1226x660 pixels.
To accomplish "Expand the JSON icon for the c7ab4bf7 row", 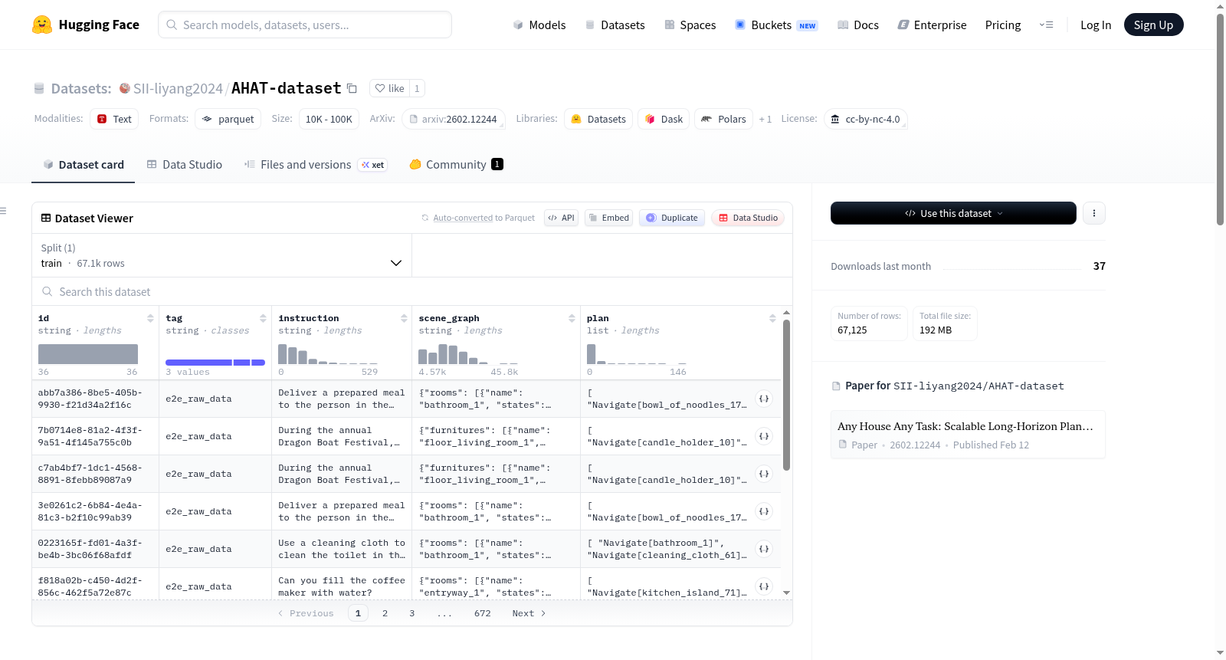I will tap(764, 474).
